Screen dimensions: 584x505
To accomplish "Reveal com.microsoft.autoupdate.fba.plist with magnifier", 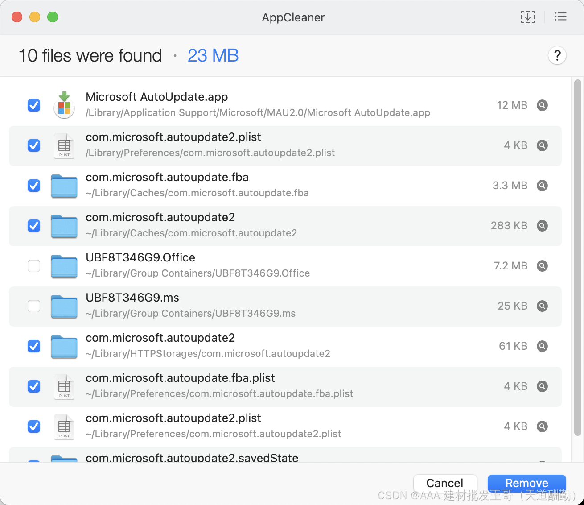I will [542, 386].
